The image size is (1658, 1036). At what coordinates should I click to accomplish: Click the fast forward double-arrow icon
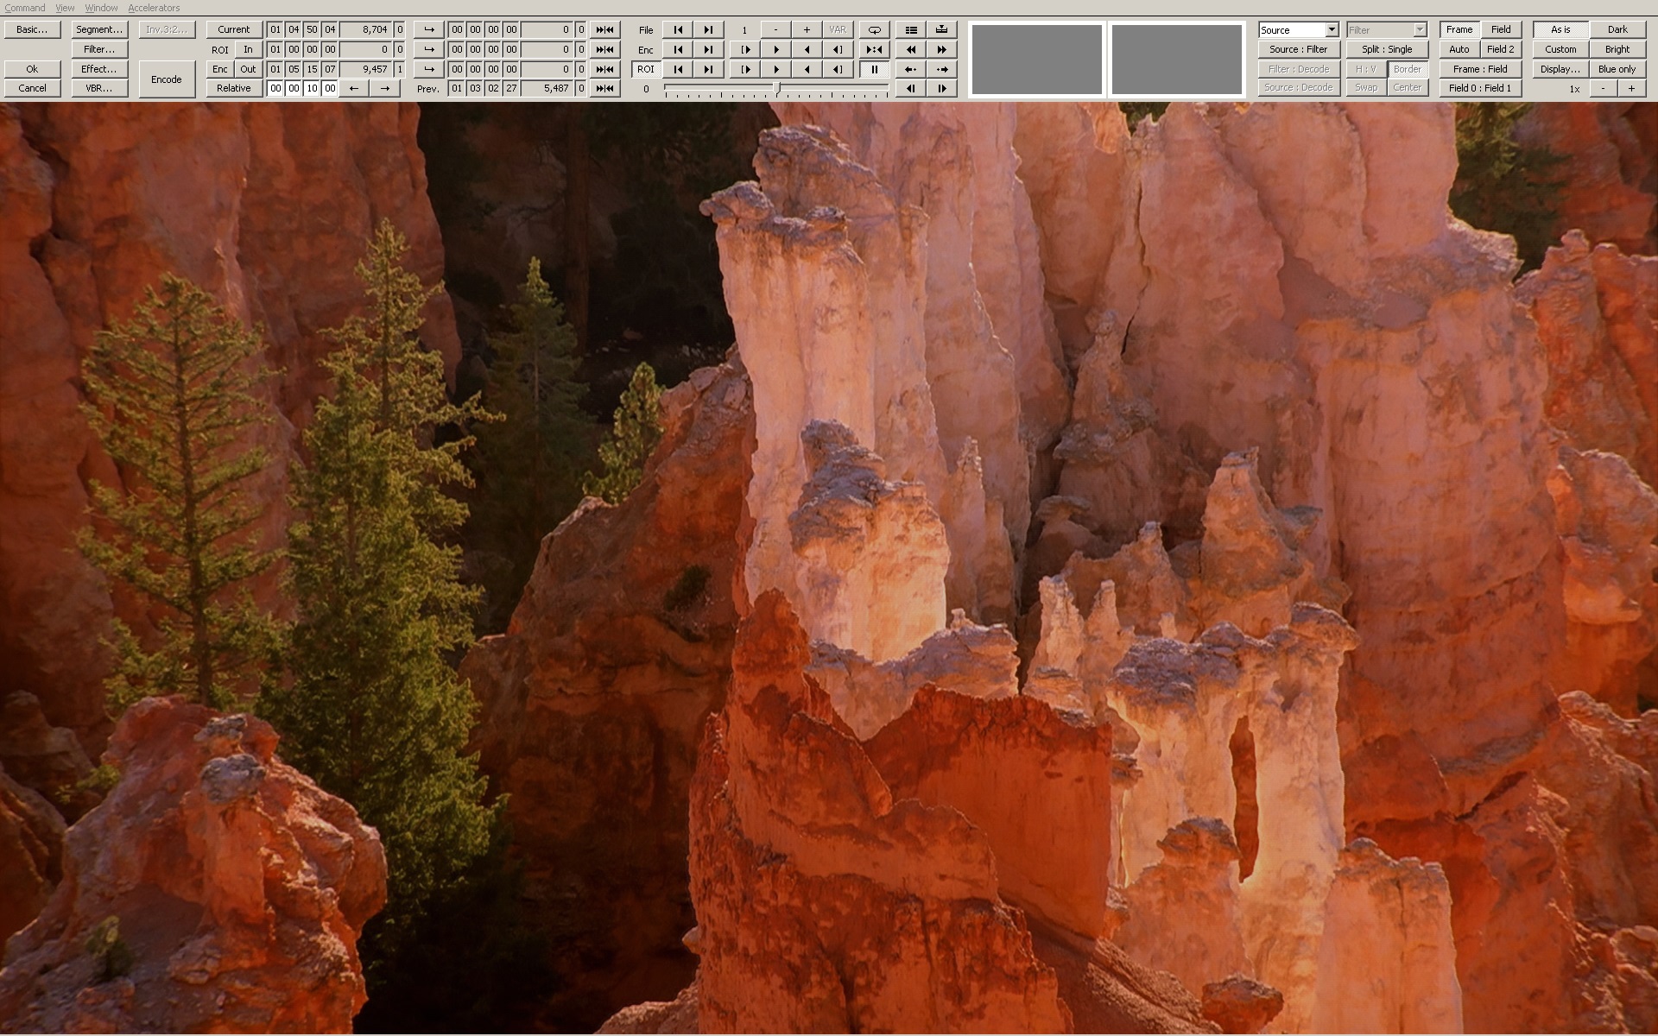[941, 49]
